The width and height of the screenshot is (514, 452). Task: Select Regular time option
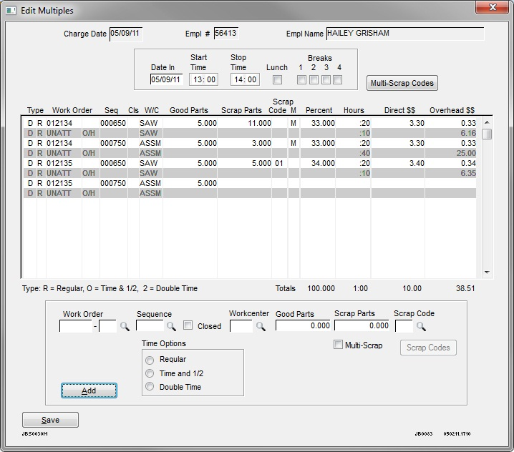point(150,360)
